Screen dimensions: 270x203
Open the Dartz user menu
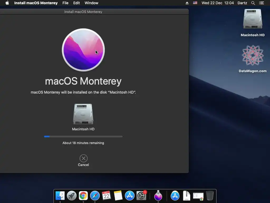click(242, 3)
